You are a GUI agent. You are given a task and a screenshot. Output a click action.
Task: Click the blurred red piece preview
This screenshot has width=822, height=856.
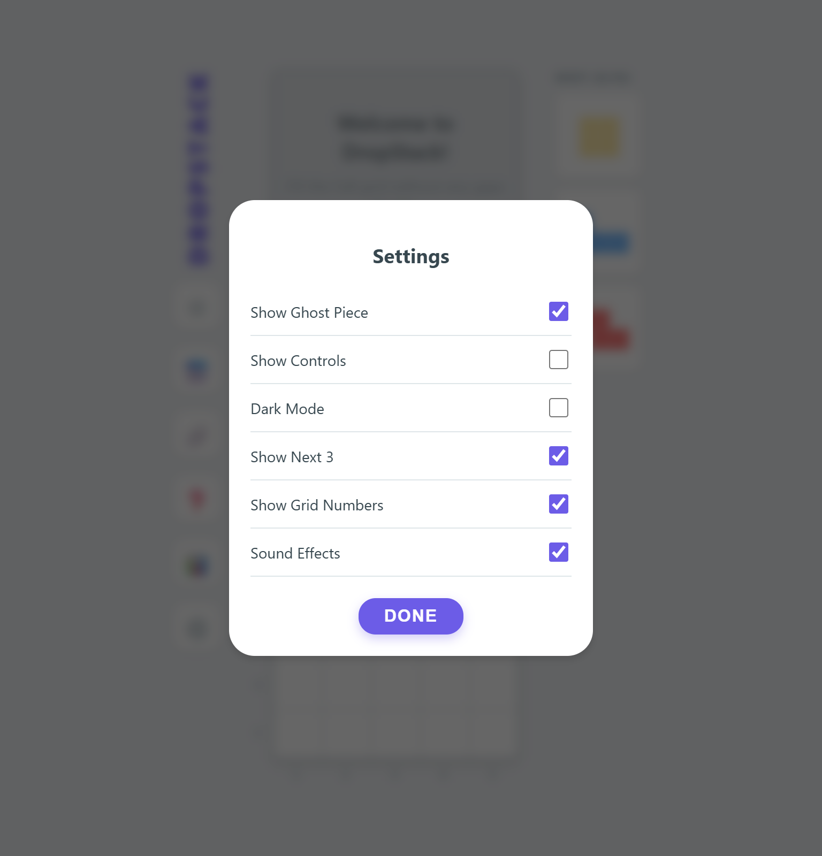[610, 330]
